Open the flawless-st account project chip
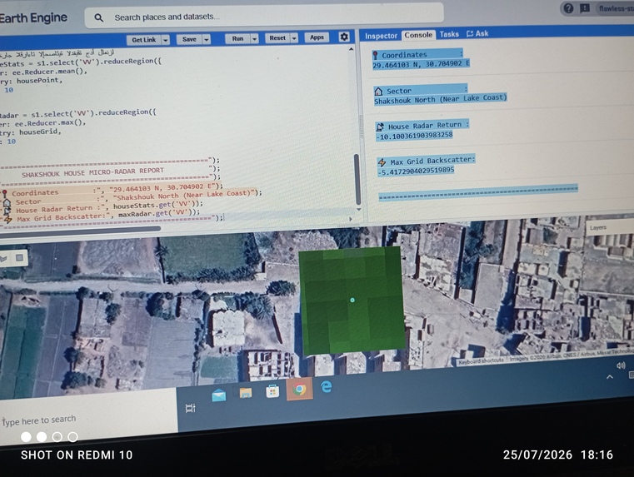This screenshot has width=634, height=477. (x=616, y=8)
